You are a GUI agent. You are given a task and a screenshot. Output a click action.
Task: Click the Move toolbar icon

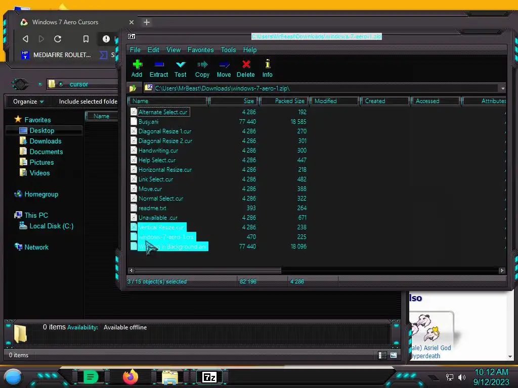(x=224, y=68)
